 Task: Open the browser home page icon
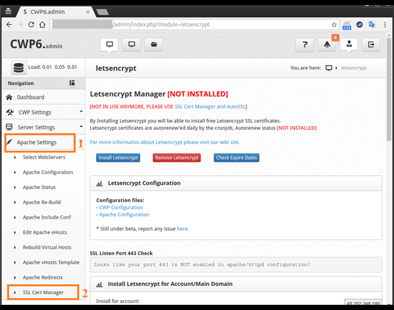[42, 25]
